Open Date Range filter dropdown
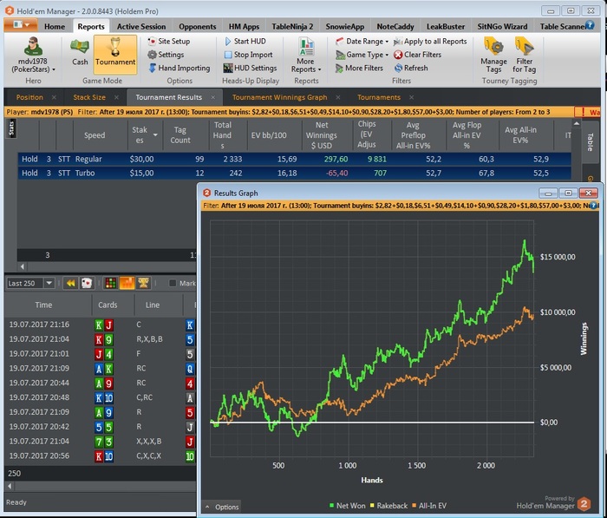This screenshot has height=518, width=607. click(x=362, y=41)
